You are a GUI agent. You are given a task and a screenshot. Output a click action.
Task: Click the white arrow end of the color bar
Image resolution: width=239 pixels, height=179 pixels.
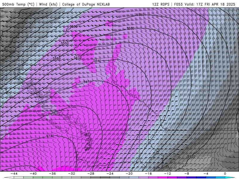pyautogui.click(x=9, y=178)
